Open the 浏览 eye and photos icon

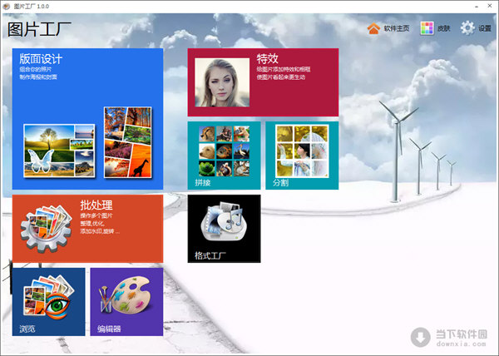[x=49, y=297]
